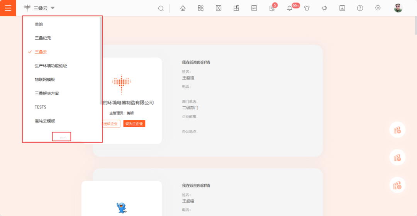
Task: Open the announcements megaphone icon
Action: click(324, 8)
